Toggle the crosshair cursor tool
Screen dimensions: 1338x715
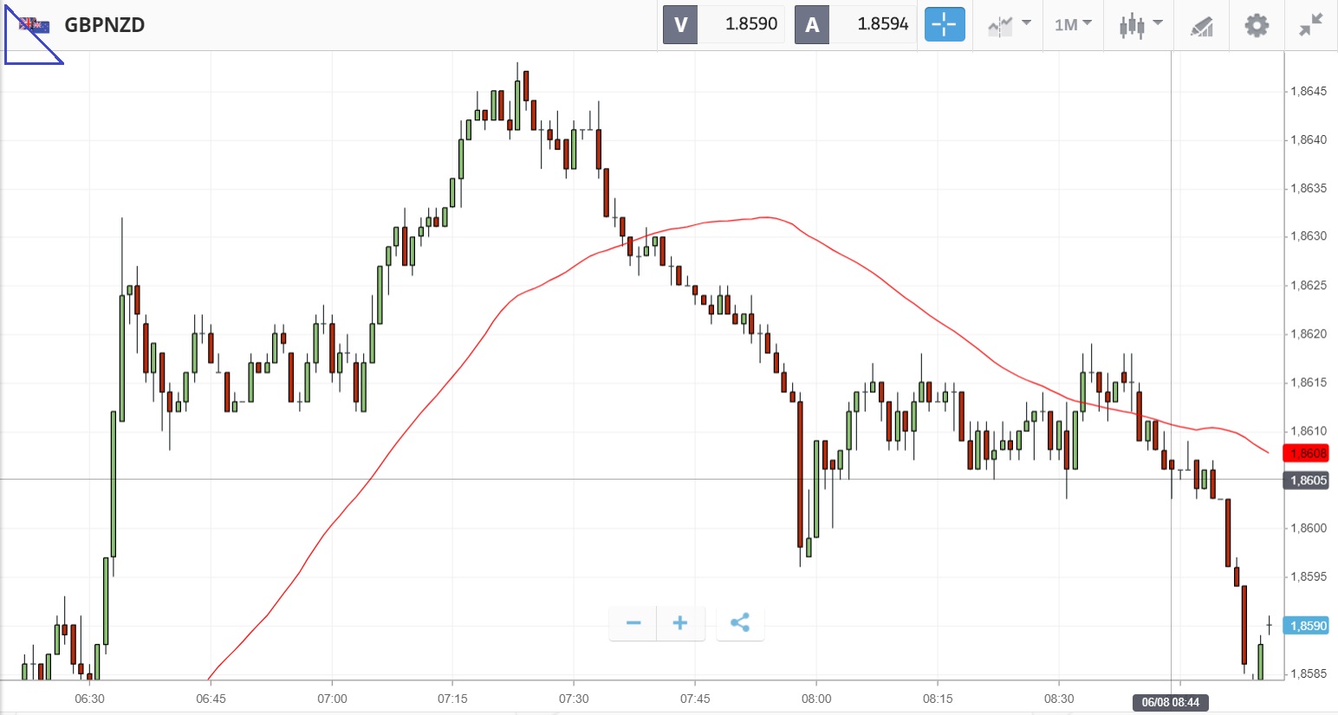[944, 24]
